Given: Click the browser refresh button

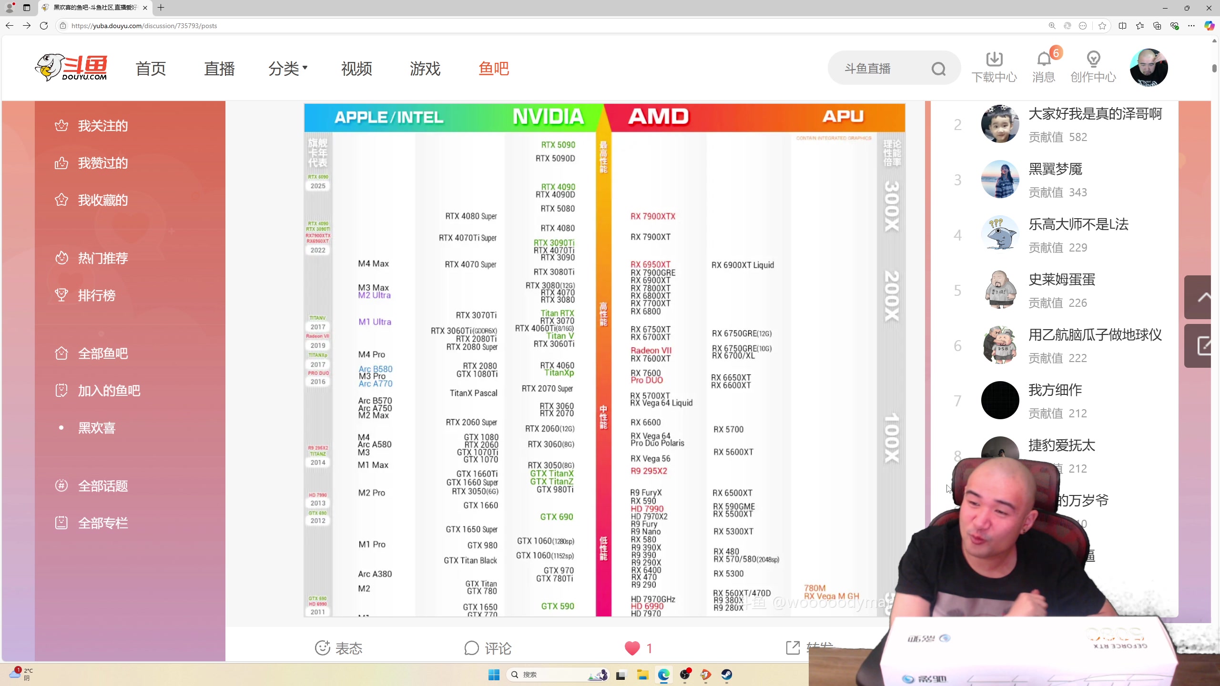Looking at the screenshot, I should point(44,26).
